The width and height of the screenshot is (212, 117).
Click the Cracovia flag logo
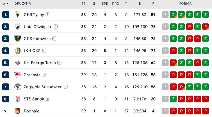point(18,75)
